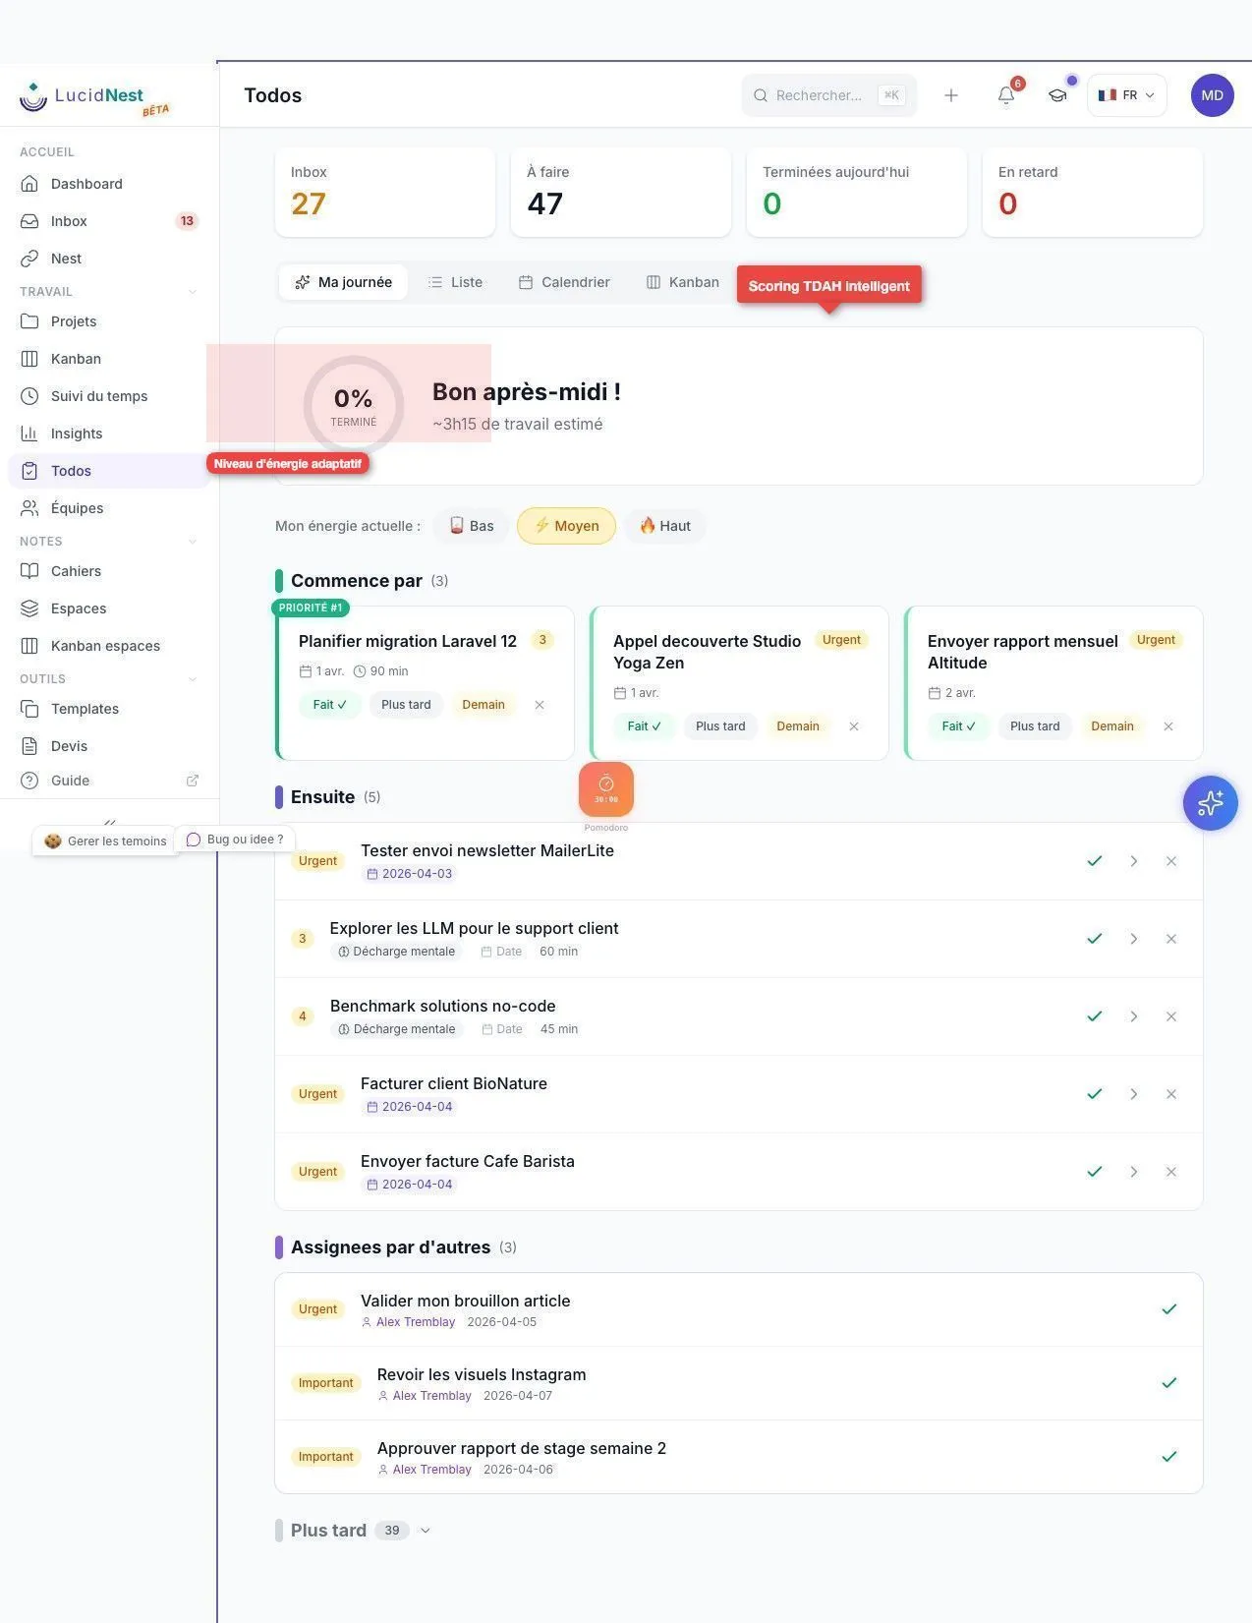The height and width of the screenshot is (1623, 1252).
Task: Open details of Explorer les LLM task
Action: click(x=1134, y=939)
